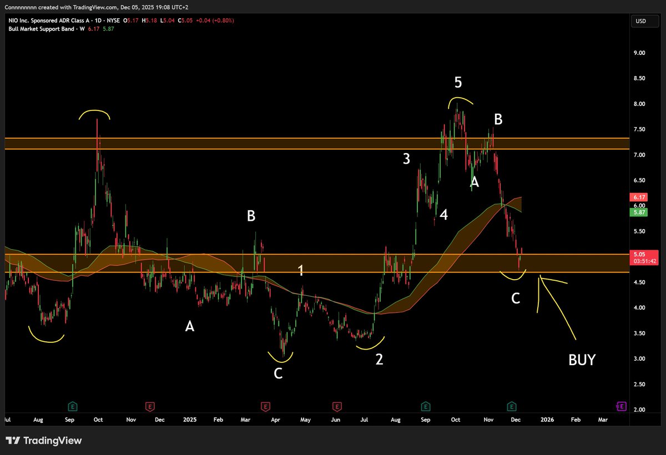Click the 5.05 last price label
666x455 pixels.
[x=638, y=254]
